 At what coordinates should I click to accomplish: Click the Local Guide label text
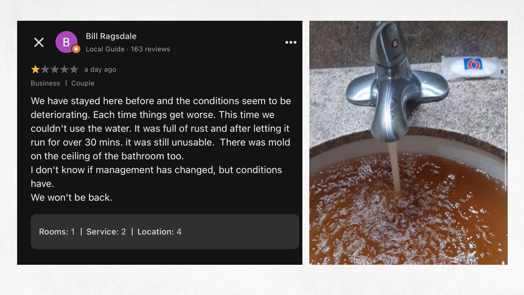coord(105,49)
